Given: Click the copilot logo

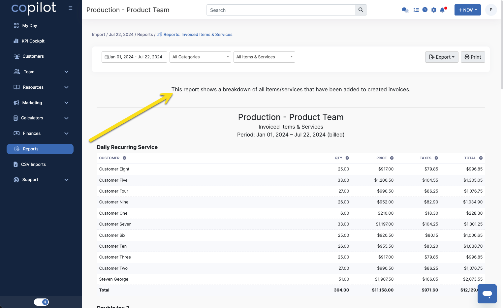Looking at the screenshot, I should [34, 8].
